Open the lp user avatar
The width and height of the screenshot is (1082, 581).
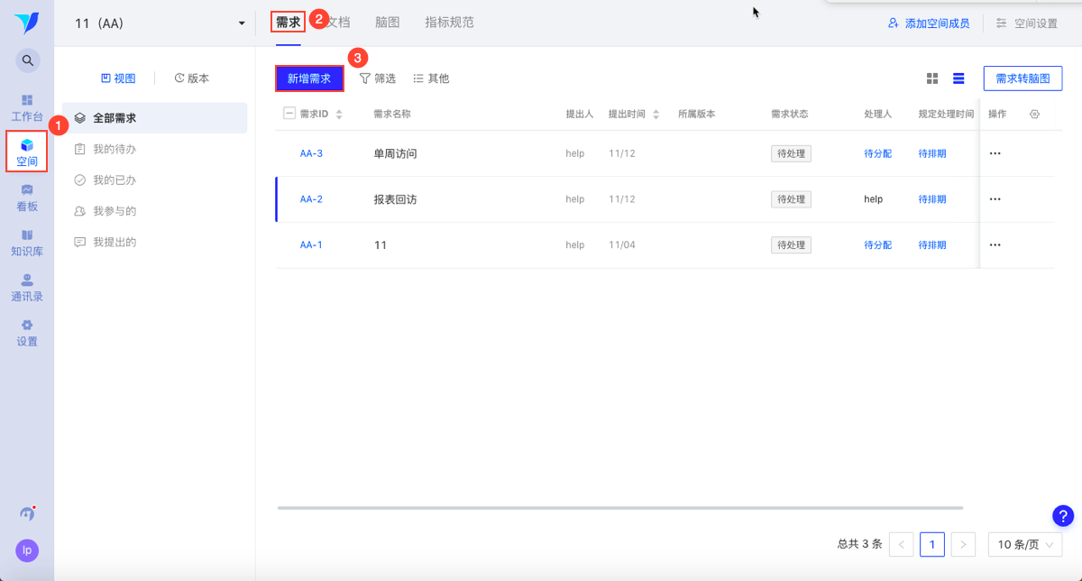[x=27, y=550]
